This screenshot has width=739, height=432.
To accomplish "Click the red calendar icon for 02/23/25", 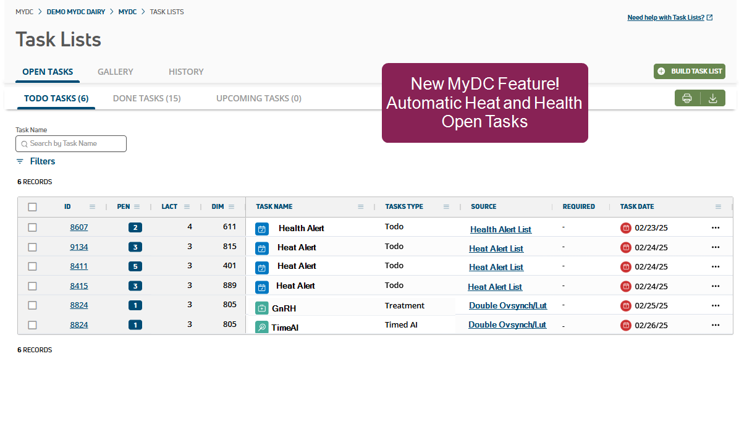I will click(x=626, y=228).
